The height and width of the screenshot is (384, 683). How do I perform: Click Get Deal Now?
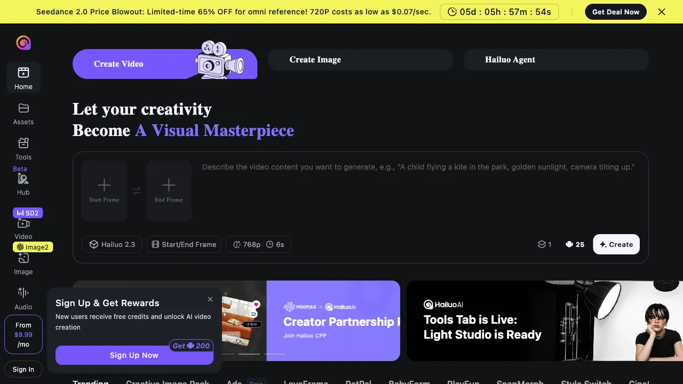(616, 12)
